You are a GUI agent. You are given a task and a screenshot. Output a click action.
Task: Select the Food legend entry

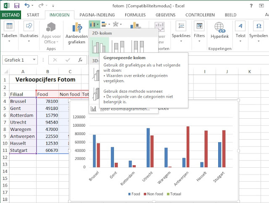[x=134, y=194]
